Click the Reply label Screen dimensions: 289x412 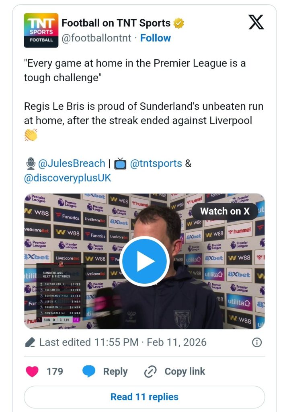pyautogui.click(x=115, y=371)
